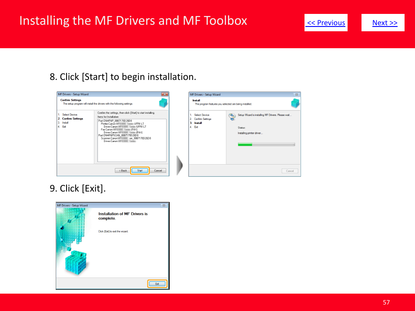Image resolution: width=415 pixels, height=311 pixels.
Task: Click 'Installation of MF Drivers is complete.' heading
Action: (123, 216)
